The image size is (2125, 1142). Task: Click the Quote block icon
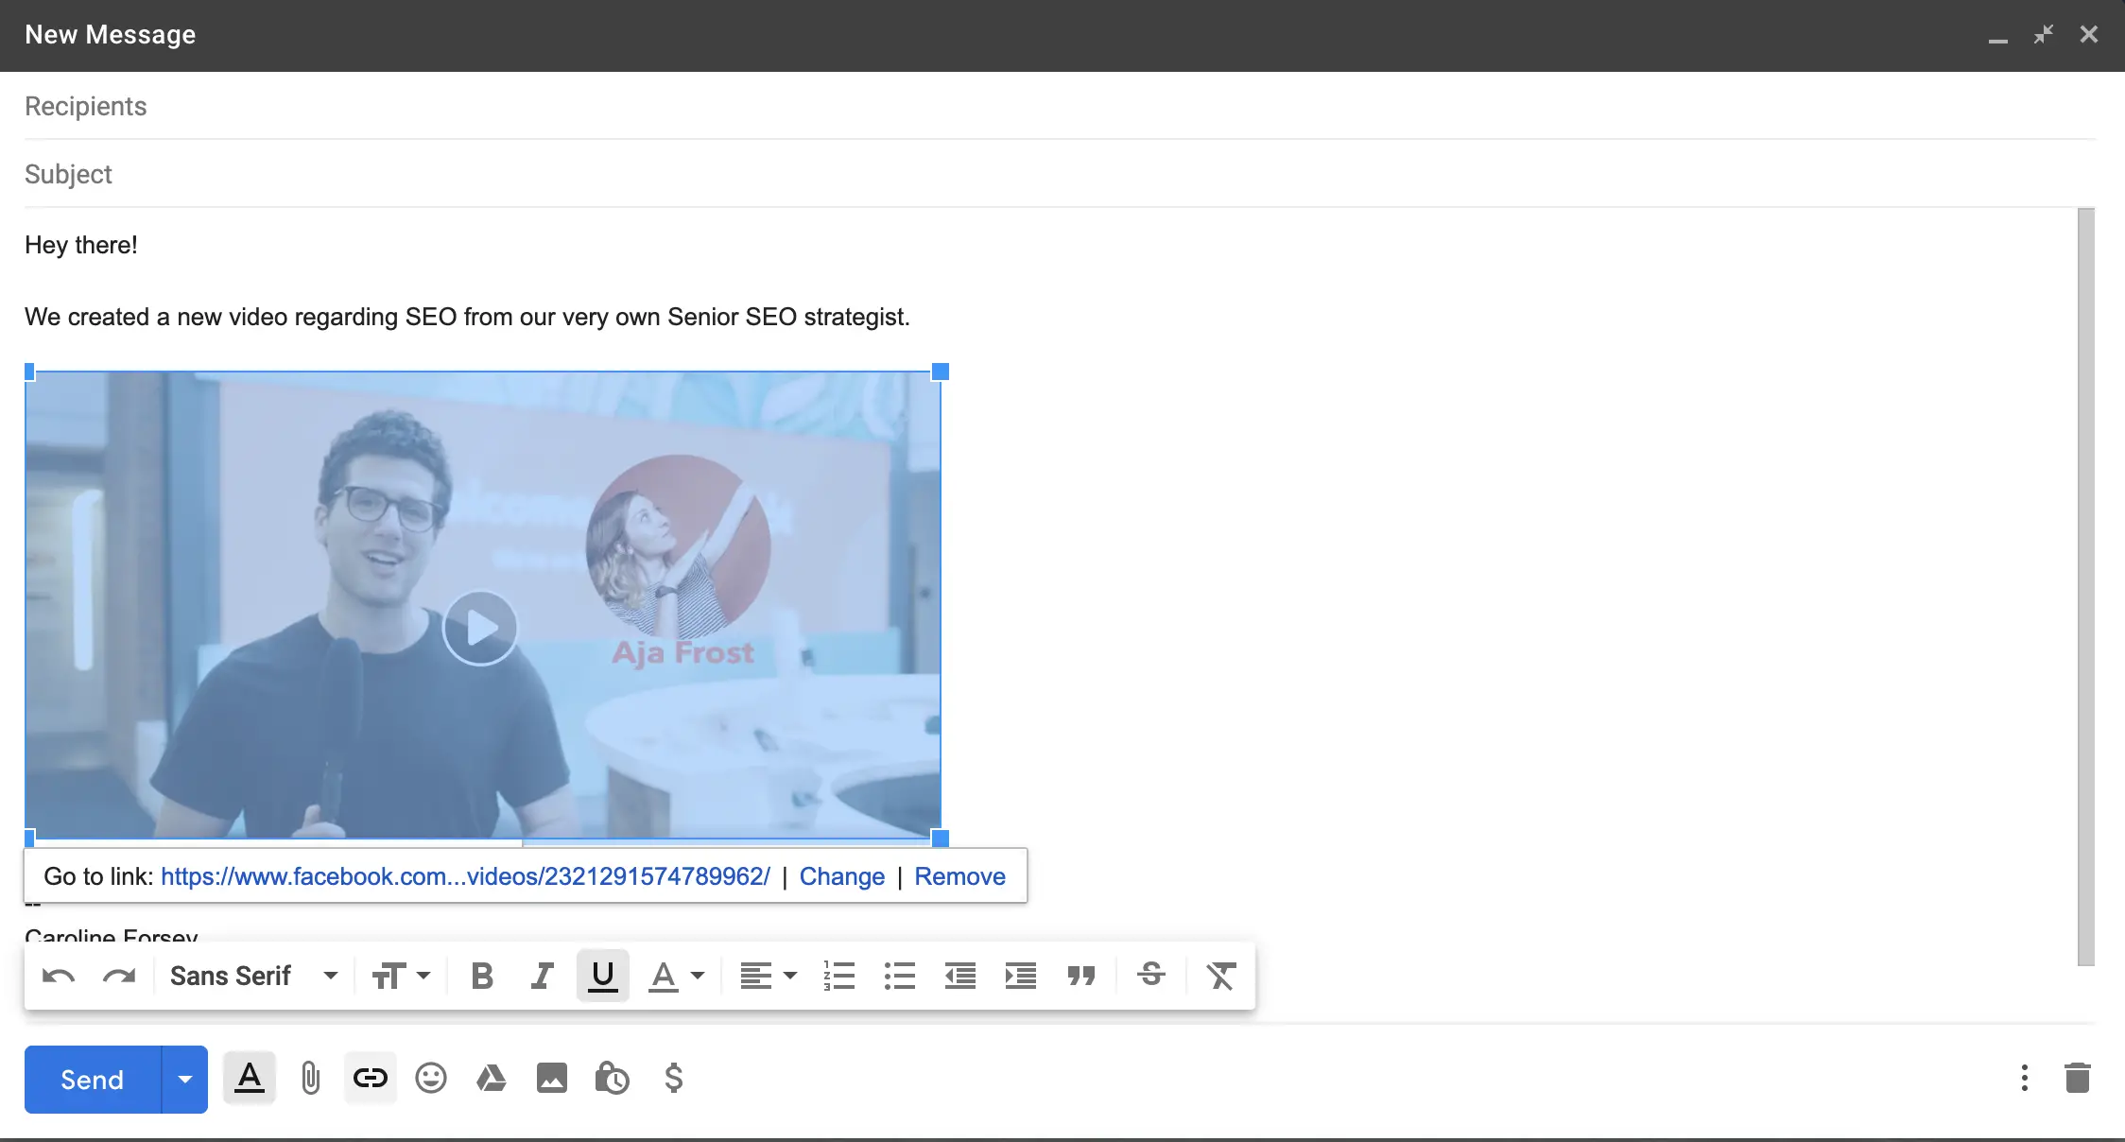pos(1080,975)
